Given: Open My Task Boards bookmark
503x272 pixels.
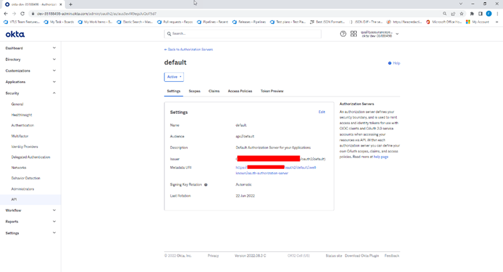Looking at the screenshot, I should click(x=59, y=22).
